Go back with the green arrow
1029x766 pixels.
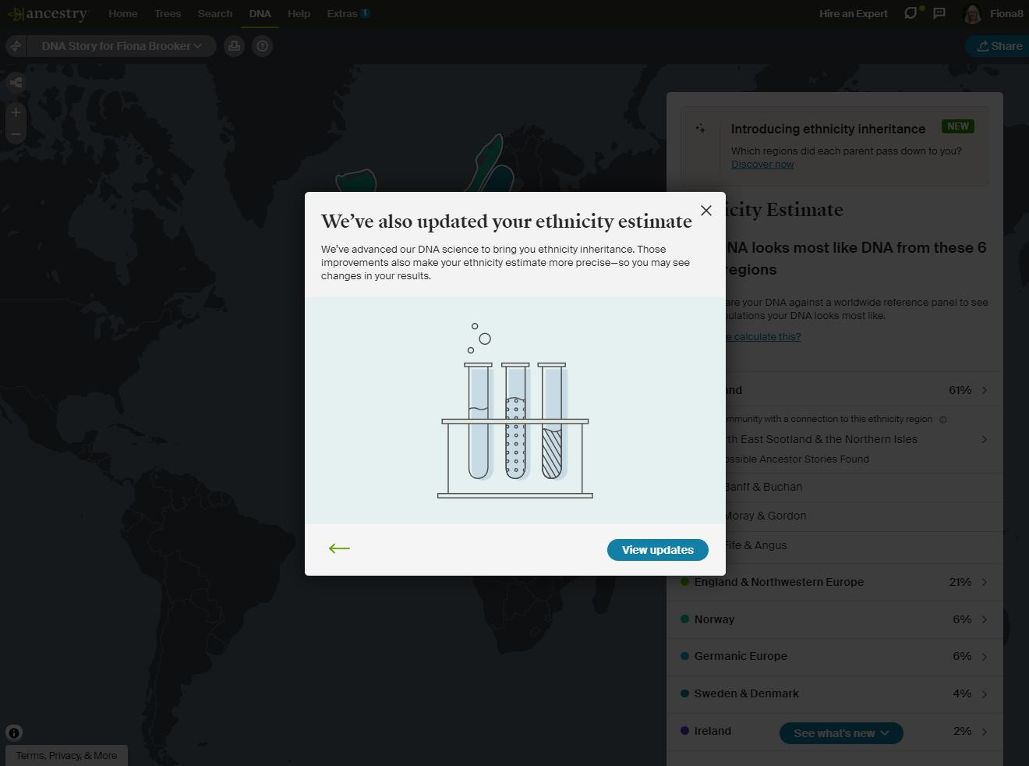point(339,548)
